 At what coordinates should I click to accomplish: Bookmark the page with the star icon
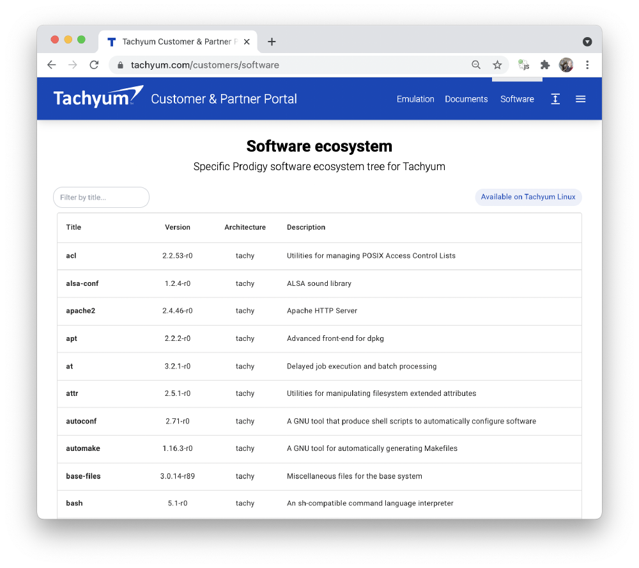click(498, 65)
